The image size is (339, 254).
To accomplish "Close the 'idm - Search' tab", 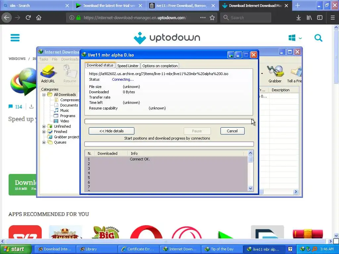I will pos(67,6).
